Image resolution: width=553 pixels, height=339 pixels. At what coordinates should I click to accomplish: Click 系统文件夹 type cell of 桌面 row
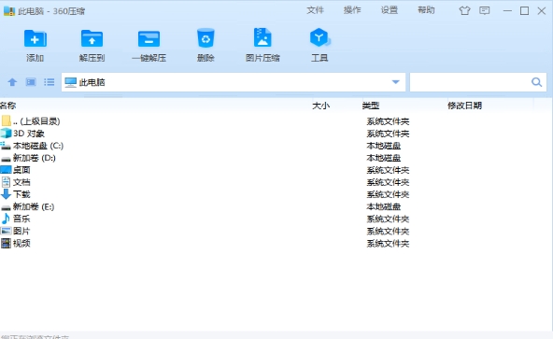click(x=388, y=170)
